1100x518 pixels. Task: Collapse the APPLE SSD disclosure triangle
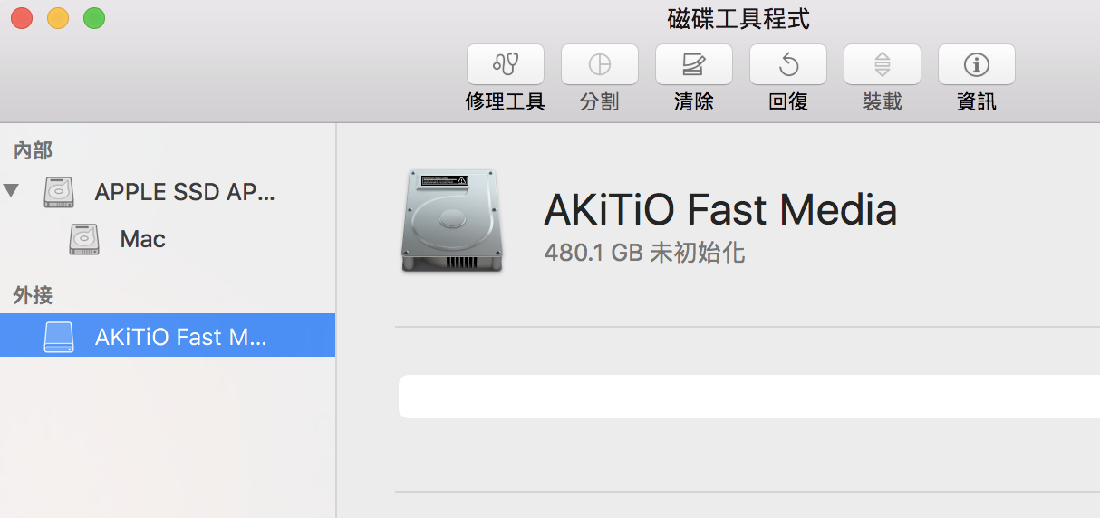[11, 191]
